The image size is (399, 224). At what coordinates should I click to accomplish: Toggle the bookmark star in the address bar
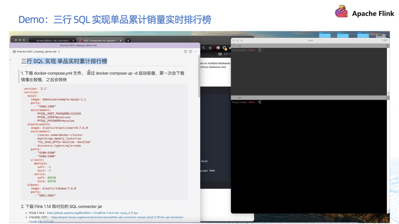tap(210, 48)
